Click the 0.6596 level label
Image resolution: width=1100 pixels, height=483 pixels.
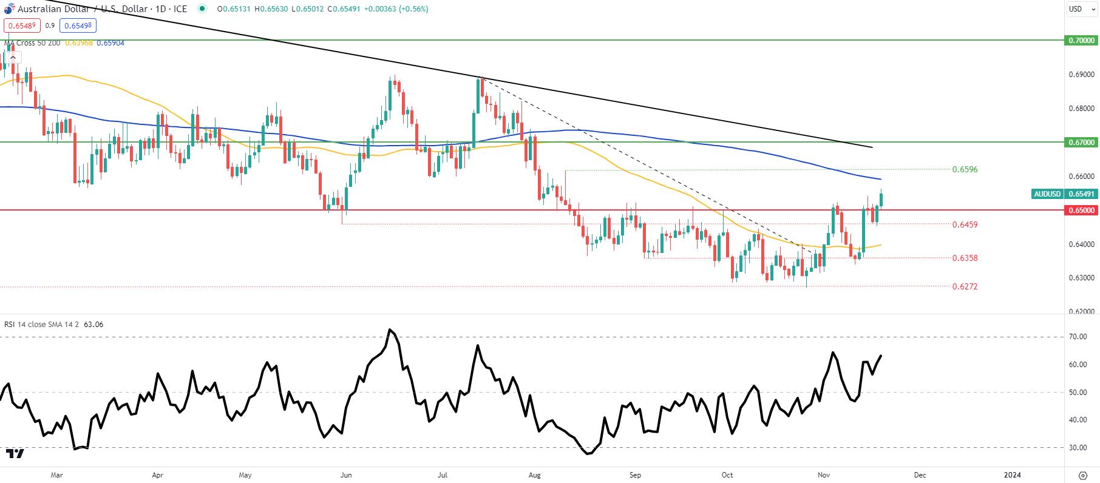click(x=965, y=169)
